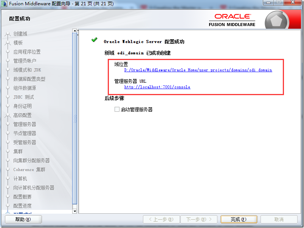Click the disabled 上一步(B) button
304x228 pixels.
161,219
